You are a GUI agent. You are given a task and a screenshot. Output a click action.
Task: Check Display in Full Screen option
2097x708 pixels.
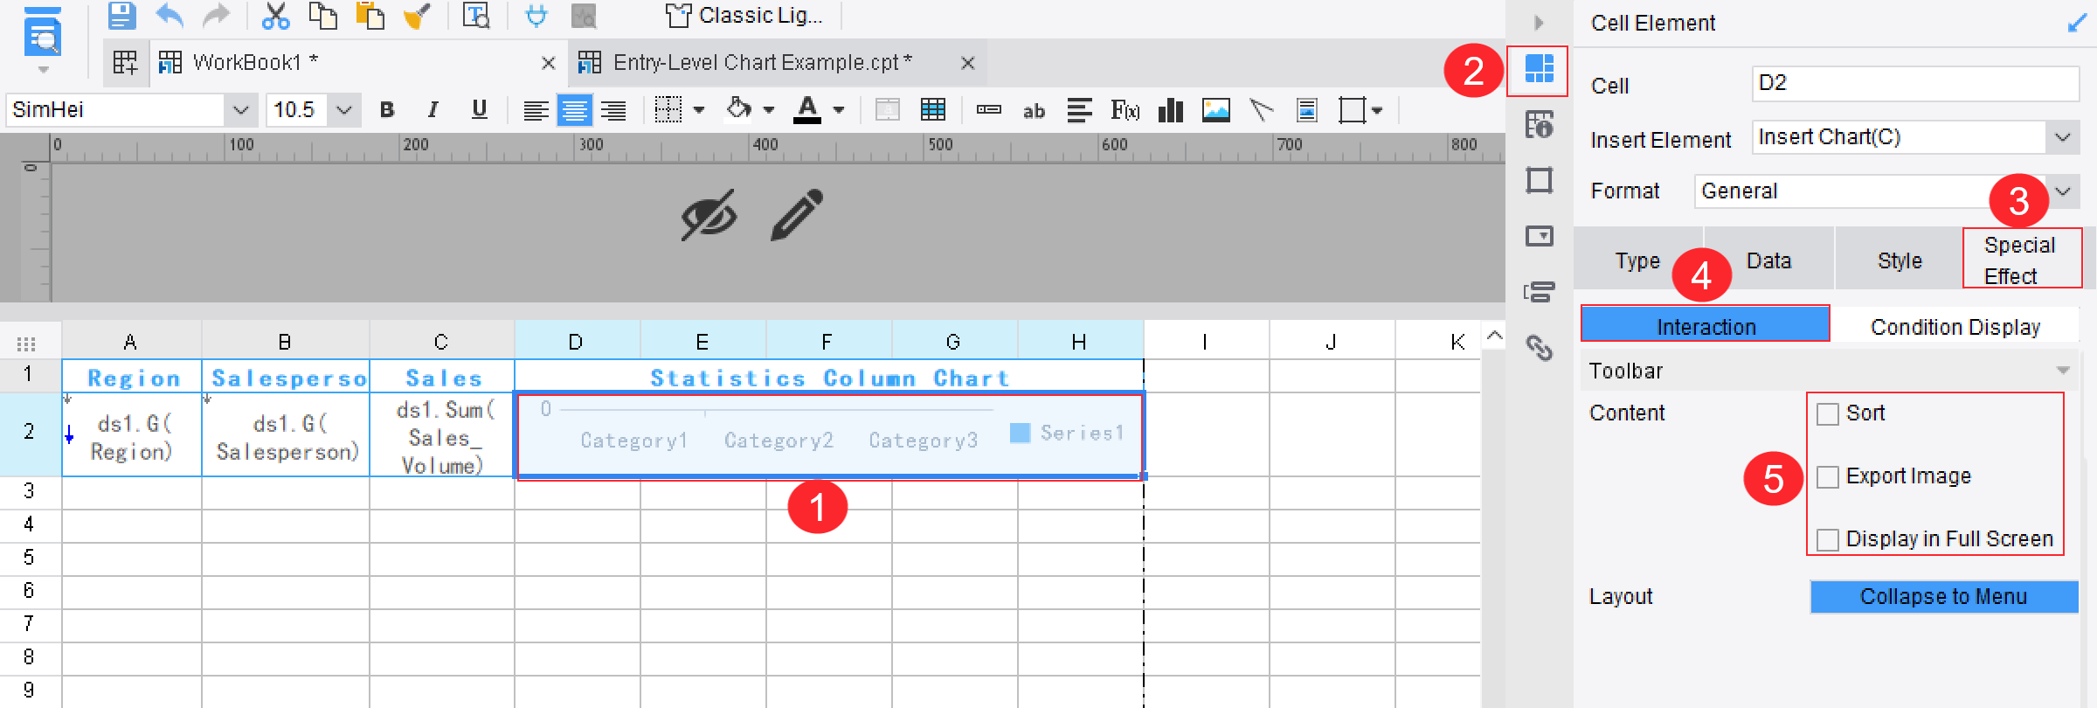[x=1827, y=540]
